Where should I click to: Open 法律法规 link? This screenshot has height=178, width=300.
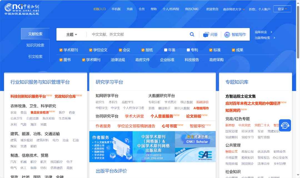click(x=118, y=60)
